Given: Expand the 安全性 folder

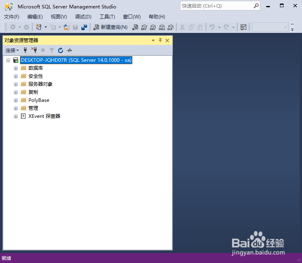Looking at the screenshot, I should pyautogui.click(x=16, y=77).
